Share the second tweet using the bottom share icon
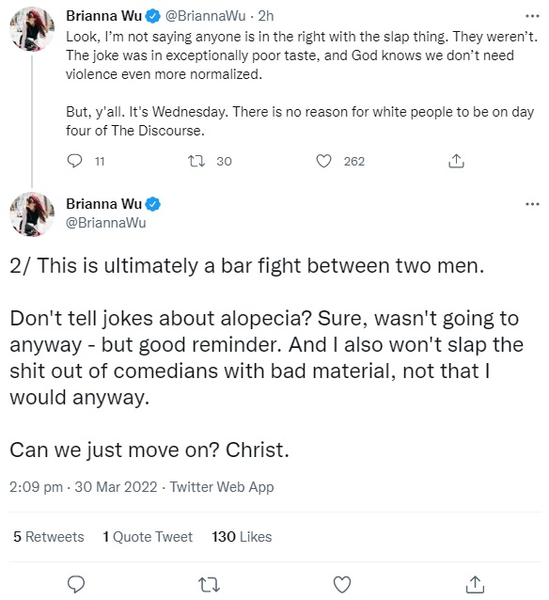Image resolution: width=549 pixels, height=600 pixels. tap(475, 585)
